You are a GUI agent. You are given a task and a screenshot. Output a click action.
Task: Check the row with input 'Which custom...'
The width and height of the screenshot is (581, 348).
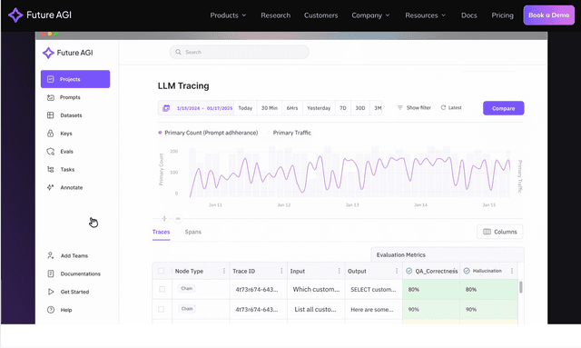pos(162,289)
